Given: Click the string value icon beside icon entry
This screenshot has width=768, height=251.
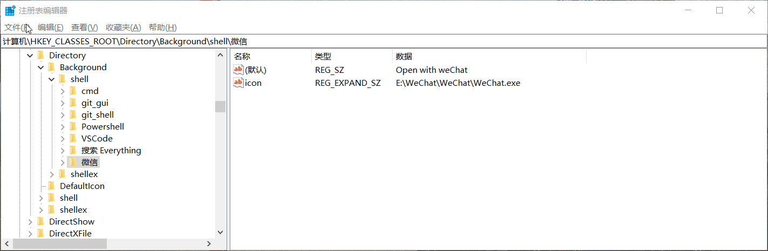Looking at the screenshot, I should click(x=238, y=83).
